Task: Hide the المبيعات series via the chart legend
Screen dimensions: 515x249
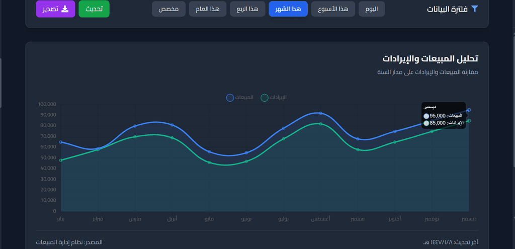Action: click(230, 98)
